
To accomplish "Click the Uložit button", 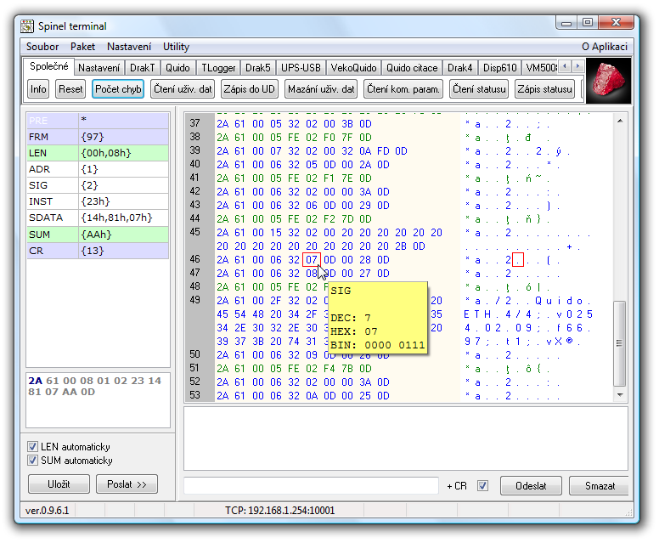I will [59, 484].
